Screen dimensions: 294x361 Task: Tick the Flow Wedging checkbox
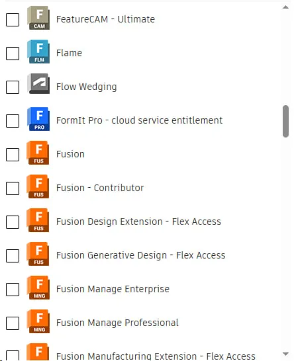pyautogui.click(x=13, y=87)
